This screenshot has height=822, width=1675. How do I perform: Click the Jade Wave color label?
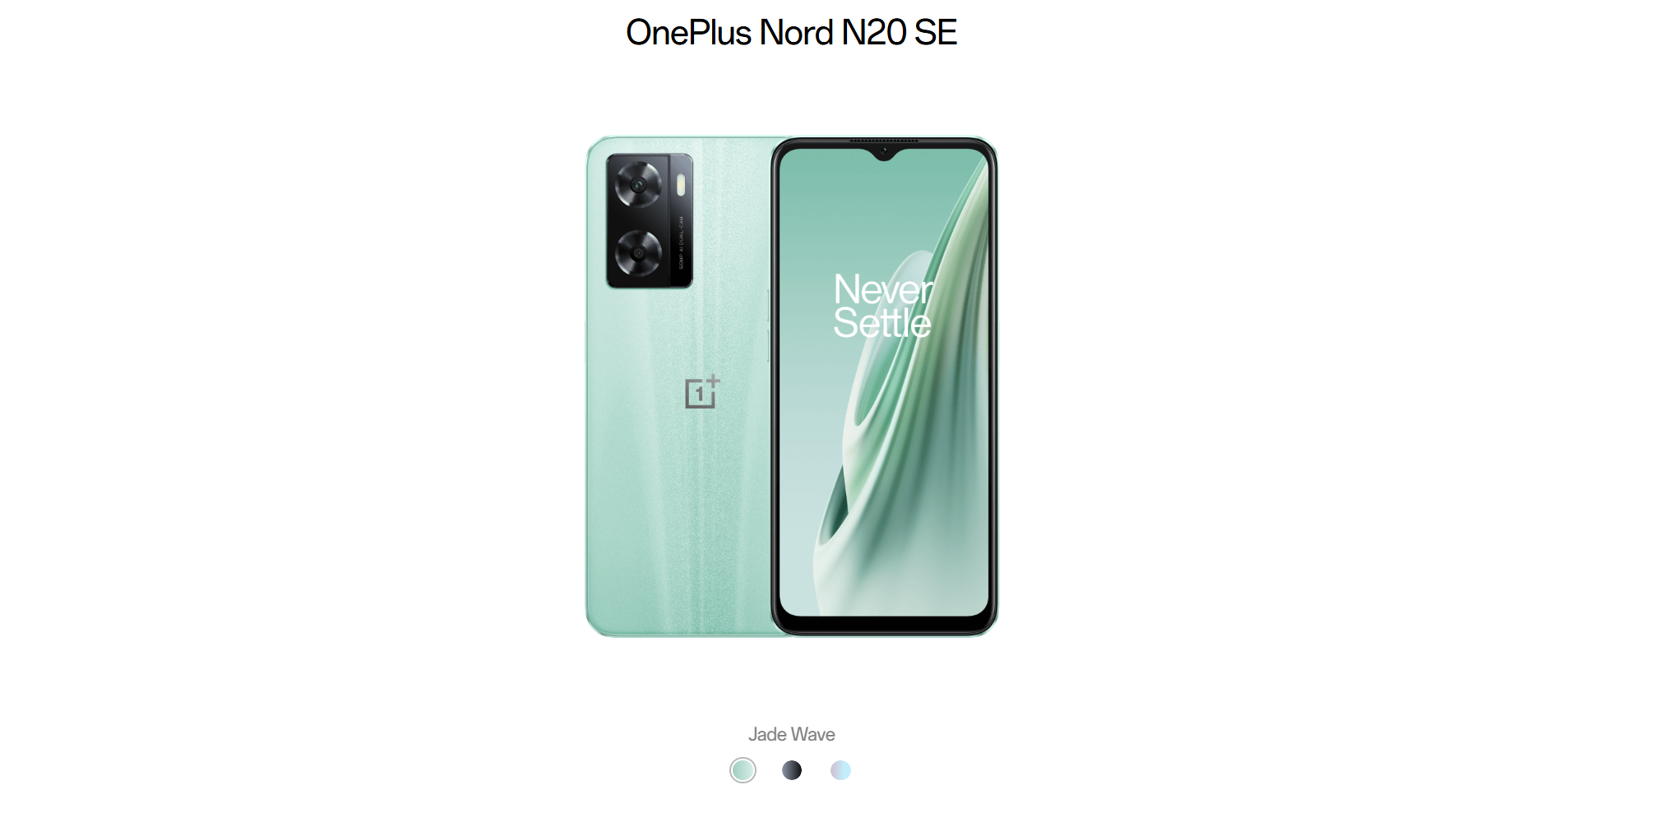tap(791, 734)
